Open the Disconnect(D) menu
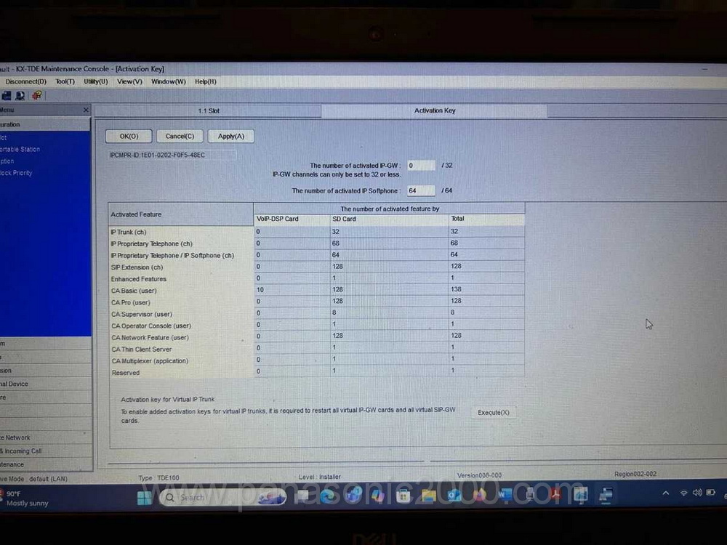 [25, 81]
